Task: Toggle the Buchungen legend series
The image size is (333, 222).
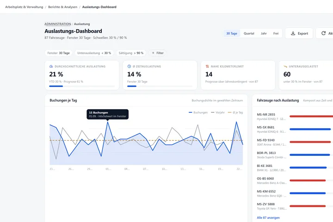Action: (x=198, y=112)
